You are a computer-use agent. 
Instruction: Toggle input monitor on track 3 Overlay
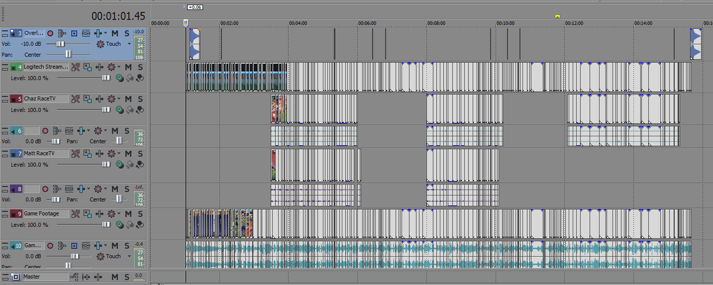(74, 33)
